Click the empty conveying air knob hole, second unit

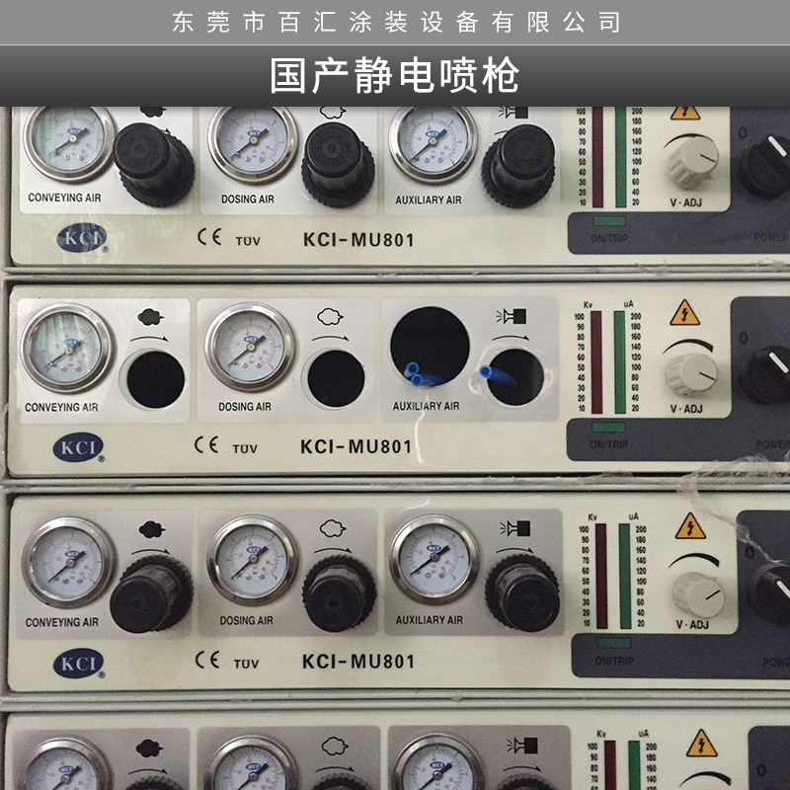[155, 379]
